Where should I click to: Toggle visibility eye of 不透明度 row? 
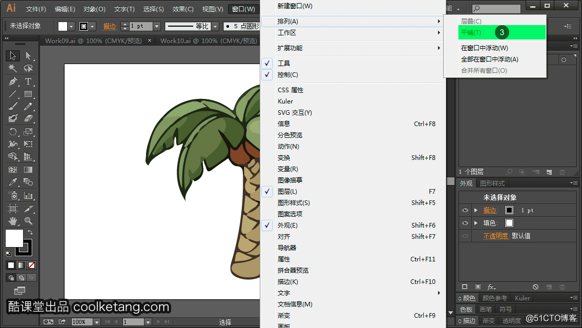tap(465, 236)
